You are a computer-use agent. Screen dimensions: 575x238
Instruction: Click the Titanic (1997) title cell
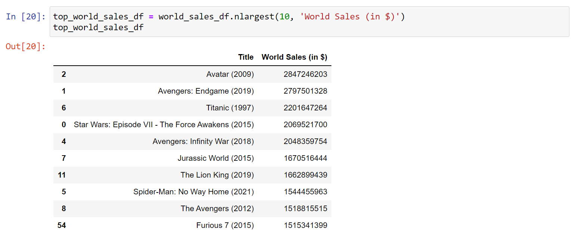[230, 108]
